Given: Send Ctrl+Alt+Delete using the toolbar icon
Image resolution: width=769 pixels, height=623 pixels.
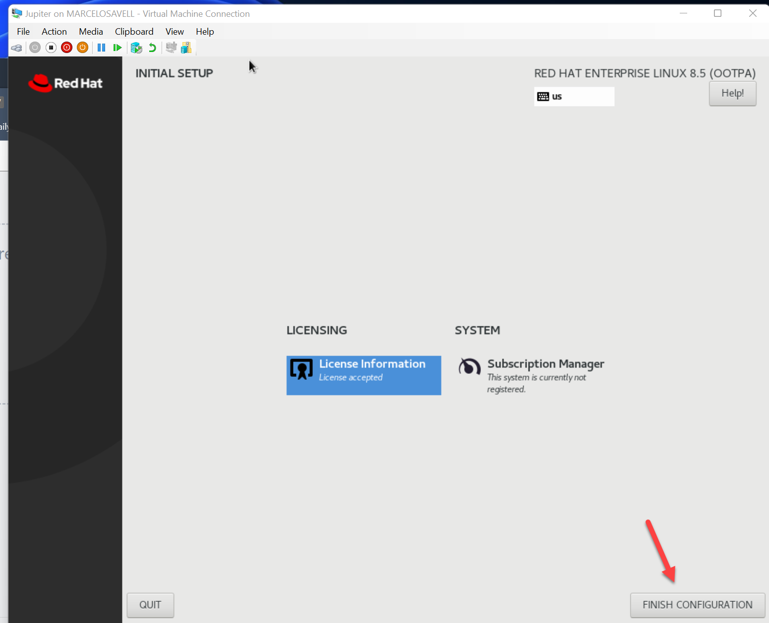Looking at the screenshot, I should [16, 48].
